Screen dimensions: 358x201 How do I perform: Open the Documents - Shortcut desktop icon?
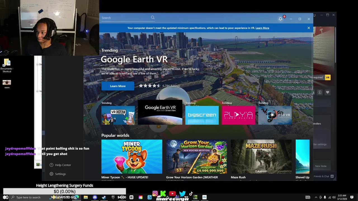7,66
